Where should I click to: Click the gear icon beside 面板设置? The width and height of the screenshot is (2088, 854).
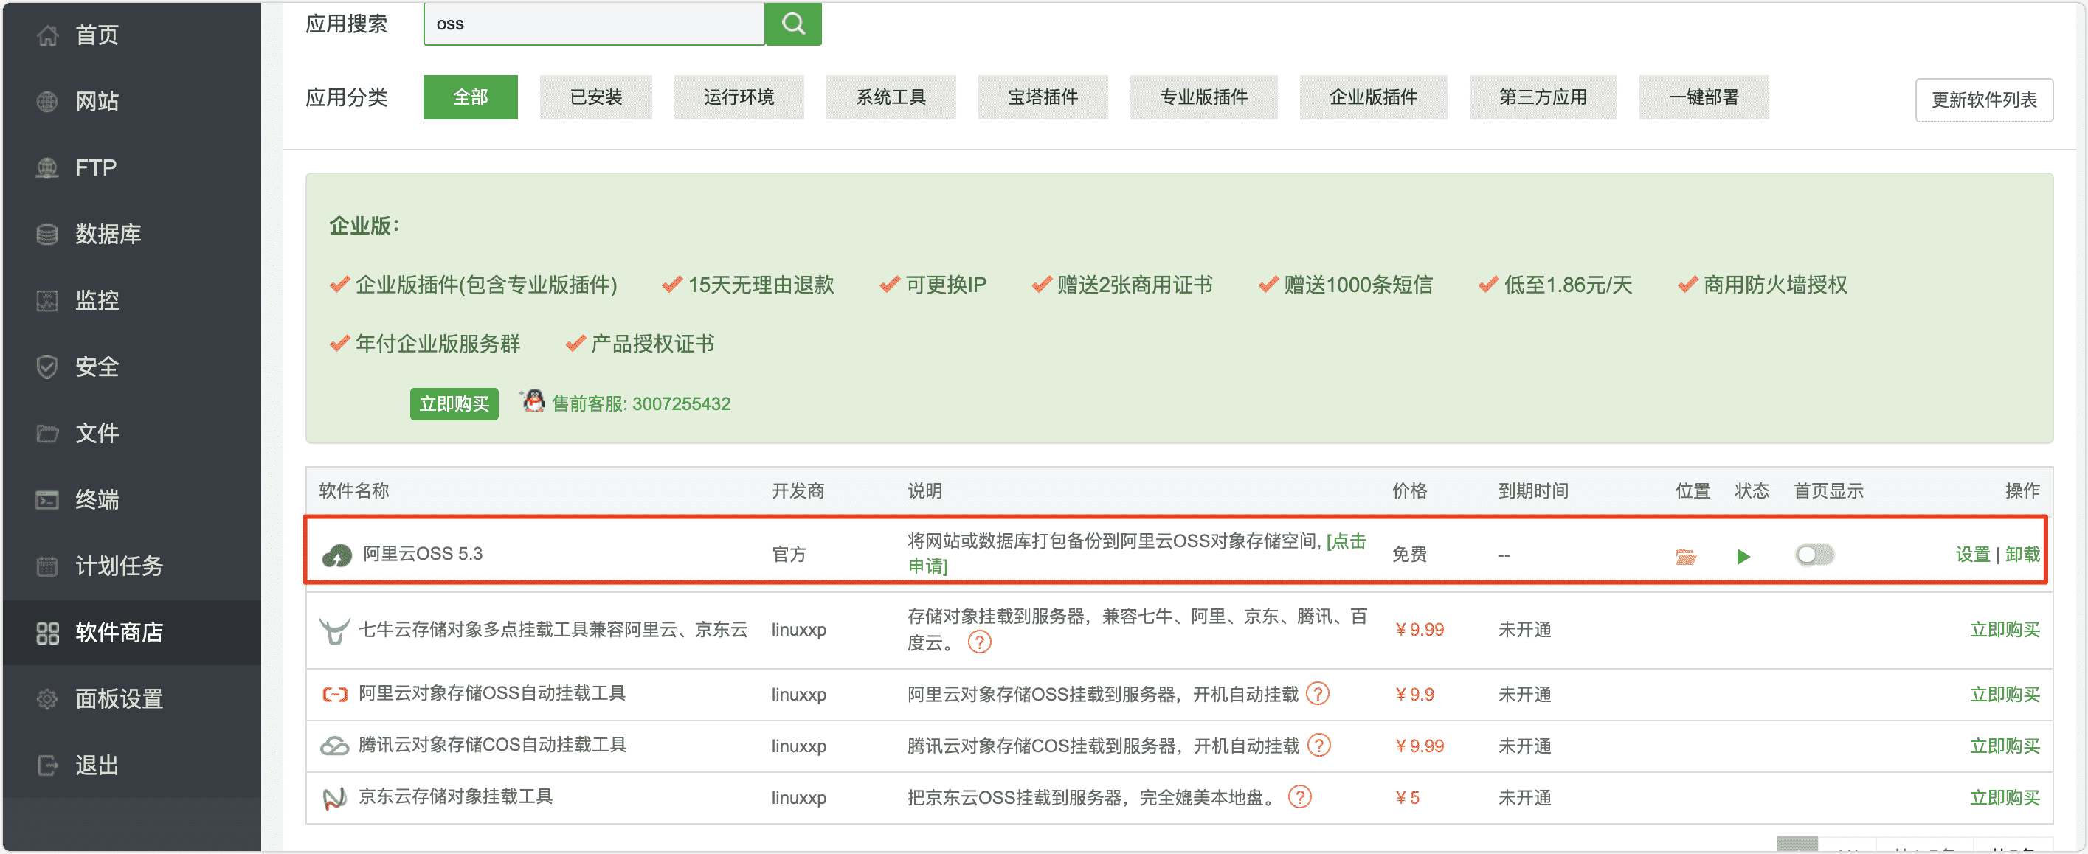tap(47, 698)
